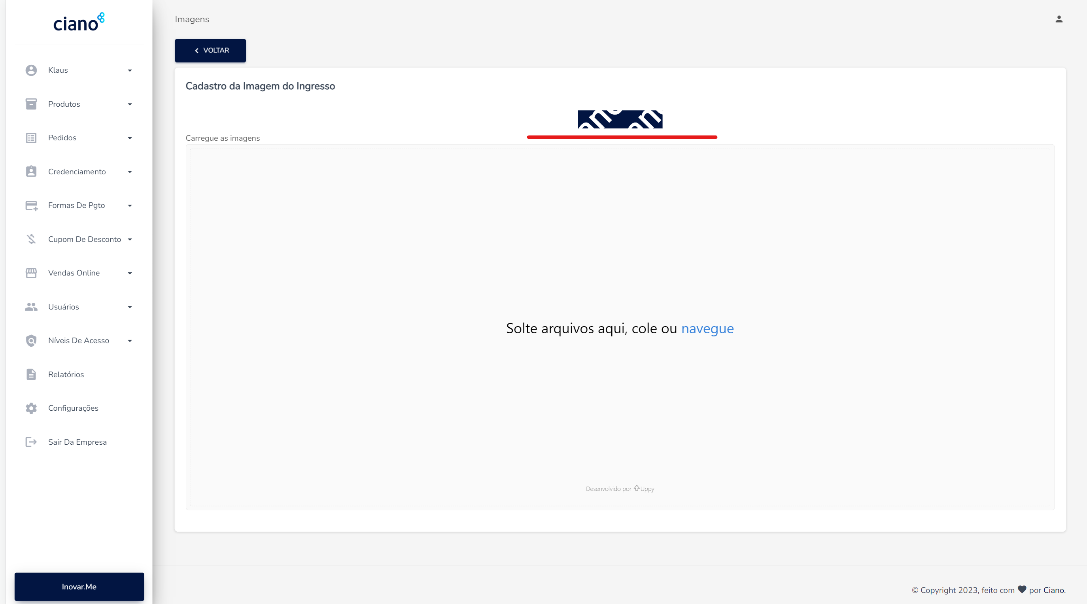Expand the Usuários dropdown arrow
This screenshot has height=604, width=1087.
(x=130, y=307)
